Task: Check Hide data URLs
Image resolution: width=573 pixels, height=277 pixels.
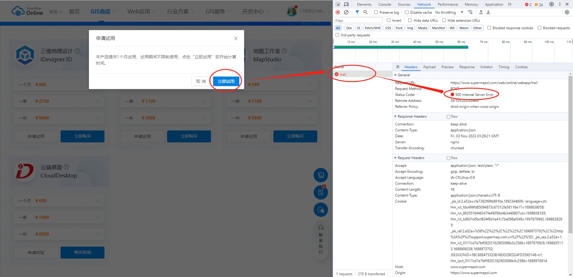Action: click(410, 20)
